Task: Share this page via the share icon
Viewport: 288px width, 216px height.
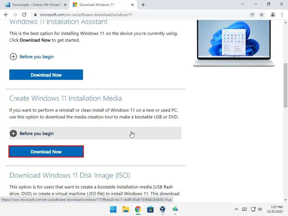Action: tap(252, 15)
